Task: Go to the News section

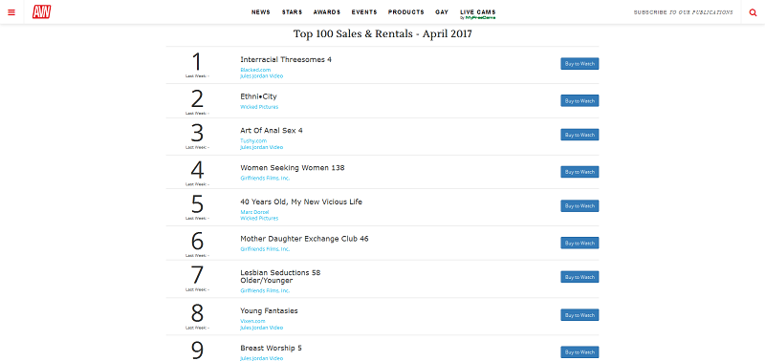Action: tap(260, 12)
